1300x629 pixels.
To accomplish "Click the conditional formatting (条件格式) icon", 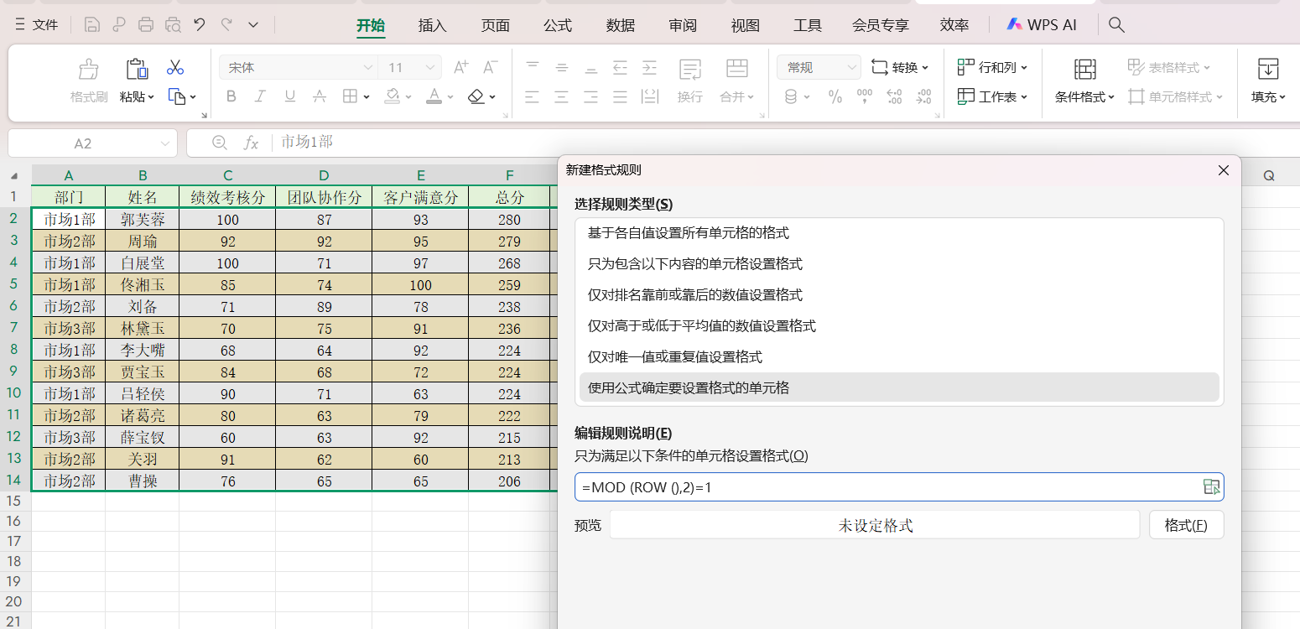I will coord(1084,70).
